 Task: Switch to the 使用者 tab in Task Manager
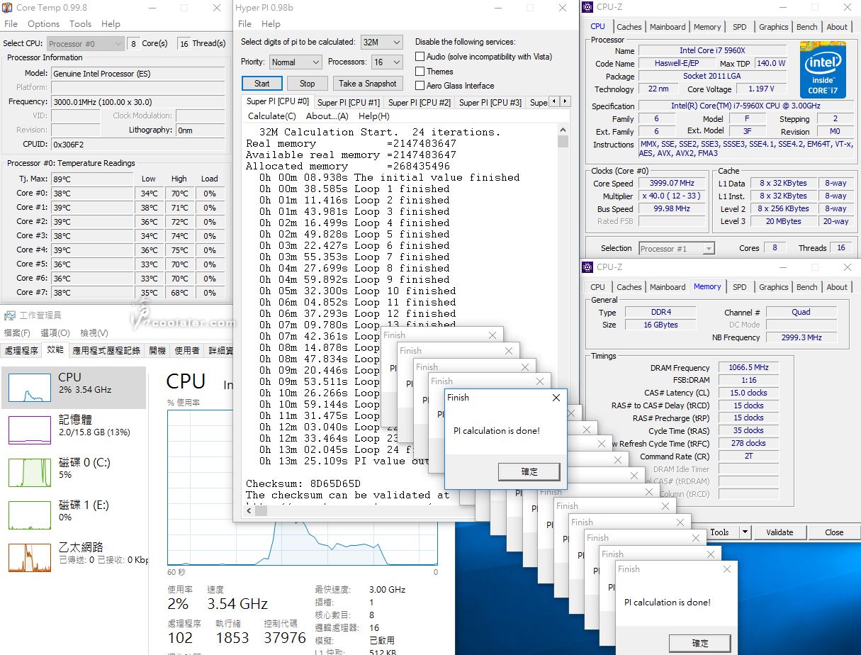[x=187, y=350]
